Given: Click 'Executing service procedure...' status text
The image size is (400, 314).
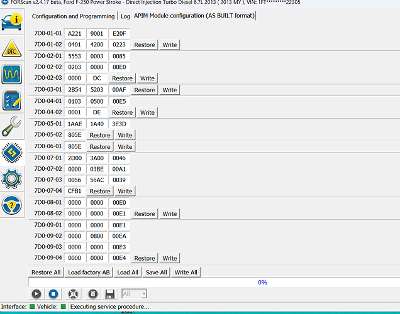Looking at the screenshot, I should tap(109, 306).
